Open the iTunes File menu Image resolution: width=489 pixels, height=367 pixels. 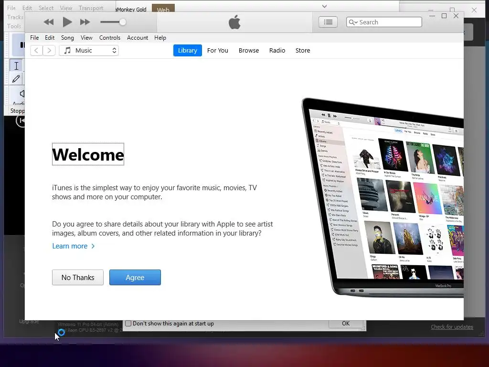[34, 38]
